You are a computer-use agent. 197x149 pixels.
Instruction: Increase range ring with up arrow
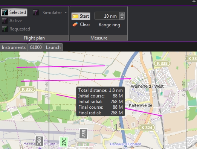point(122,14)
